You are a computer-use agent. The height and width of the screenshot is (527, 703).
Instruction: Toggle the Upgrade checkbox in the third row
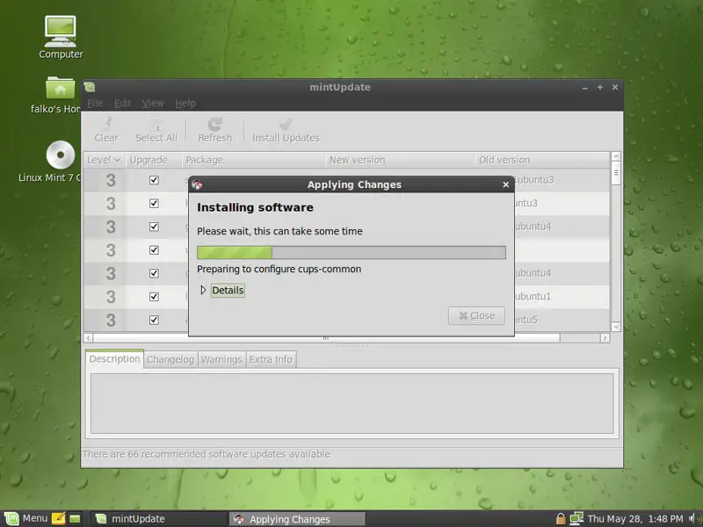coord(154,227)
